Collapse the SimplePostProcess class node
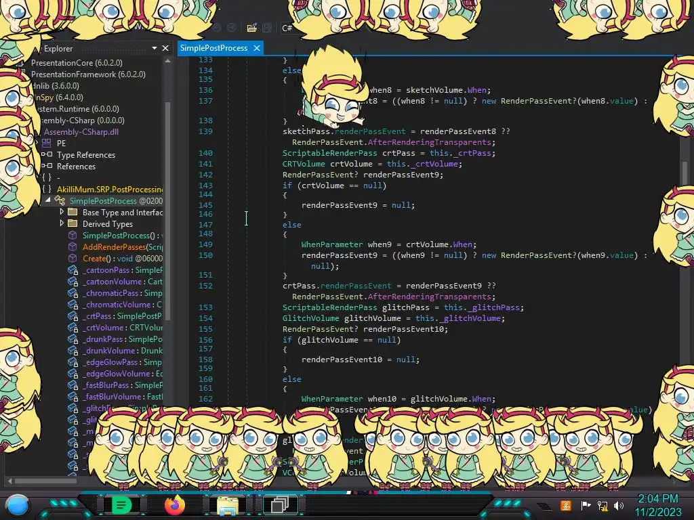Screen dimensions: 694x520 (48, 200)
